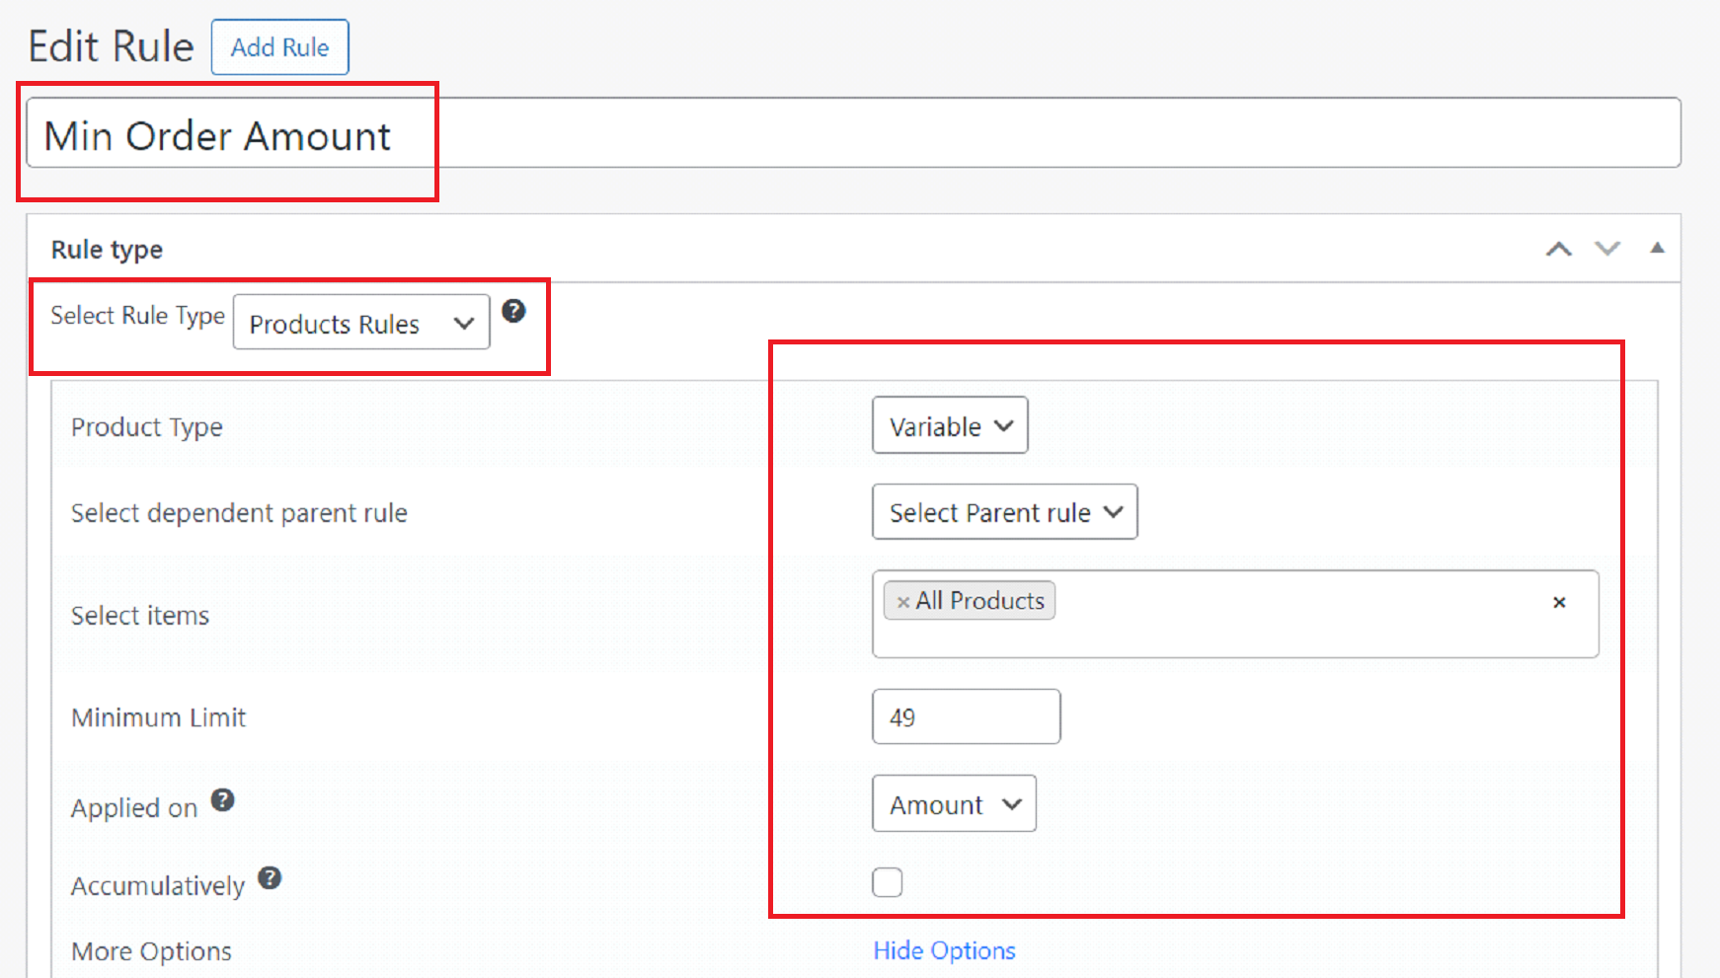The height and width of the screenshot is (978, 1720).
Task: Click the rule name field showing Min Order Amount
Action: point(395,134)
